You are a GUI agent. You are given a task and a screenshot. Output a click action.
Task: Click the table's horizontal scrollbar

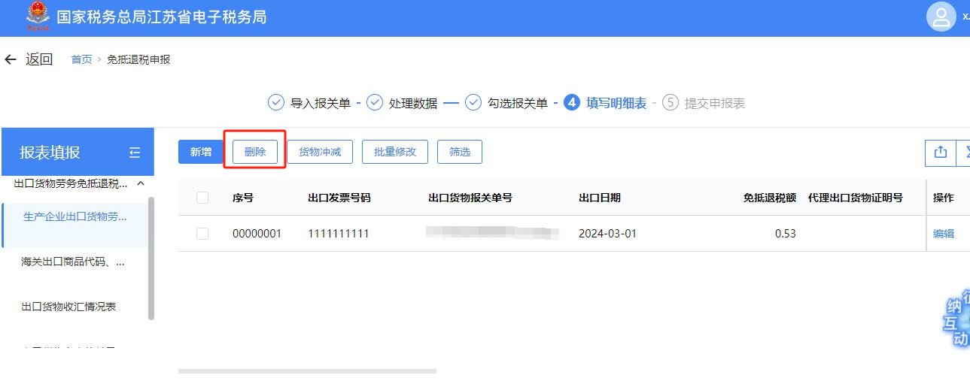[307, 370]
